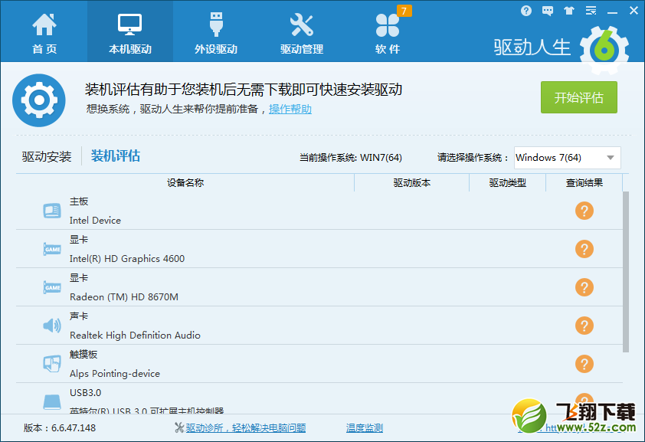Select the Intel Device text
This screenshot has height=442, width=645.
[95, 221]
